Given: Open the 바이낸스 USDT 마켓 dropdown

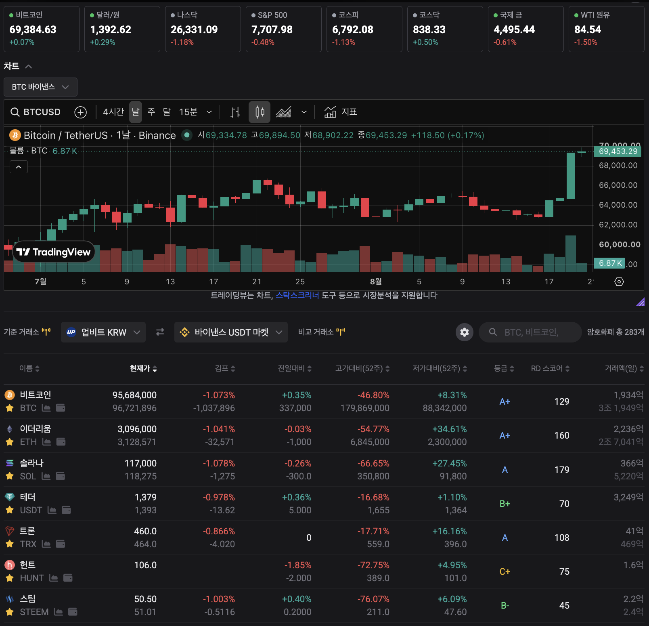Looking at the screenshot, I should (231, 332).
